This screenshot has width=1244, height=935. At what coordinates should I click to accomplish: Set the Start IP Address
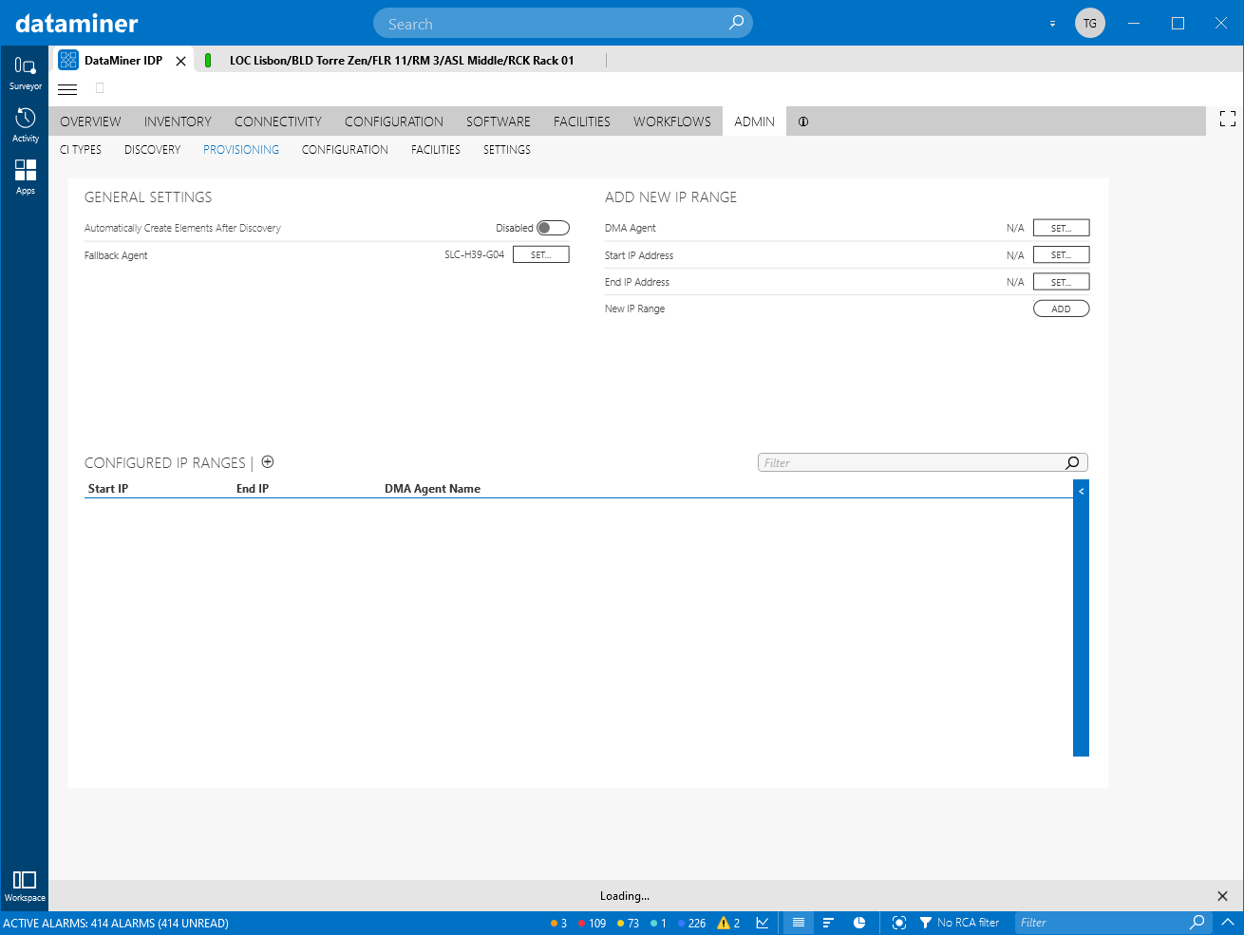coord(1062,254)
